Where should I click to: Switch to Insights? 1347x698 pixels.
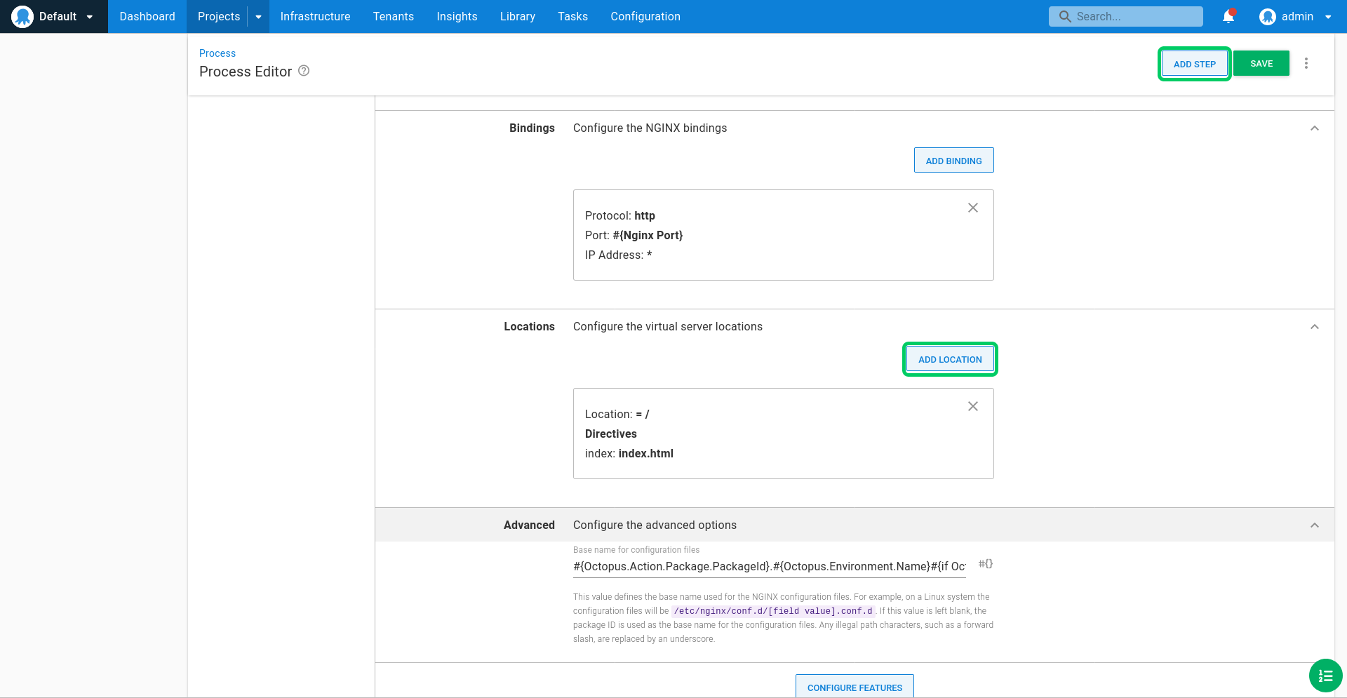[x=457, y=16]
